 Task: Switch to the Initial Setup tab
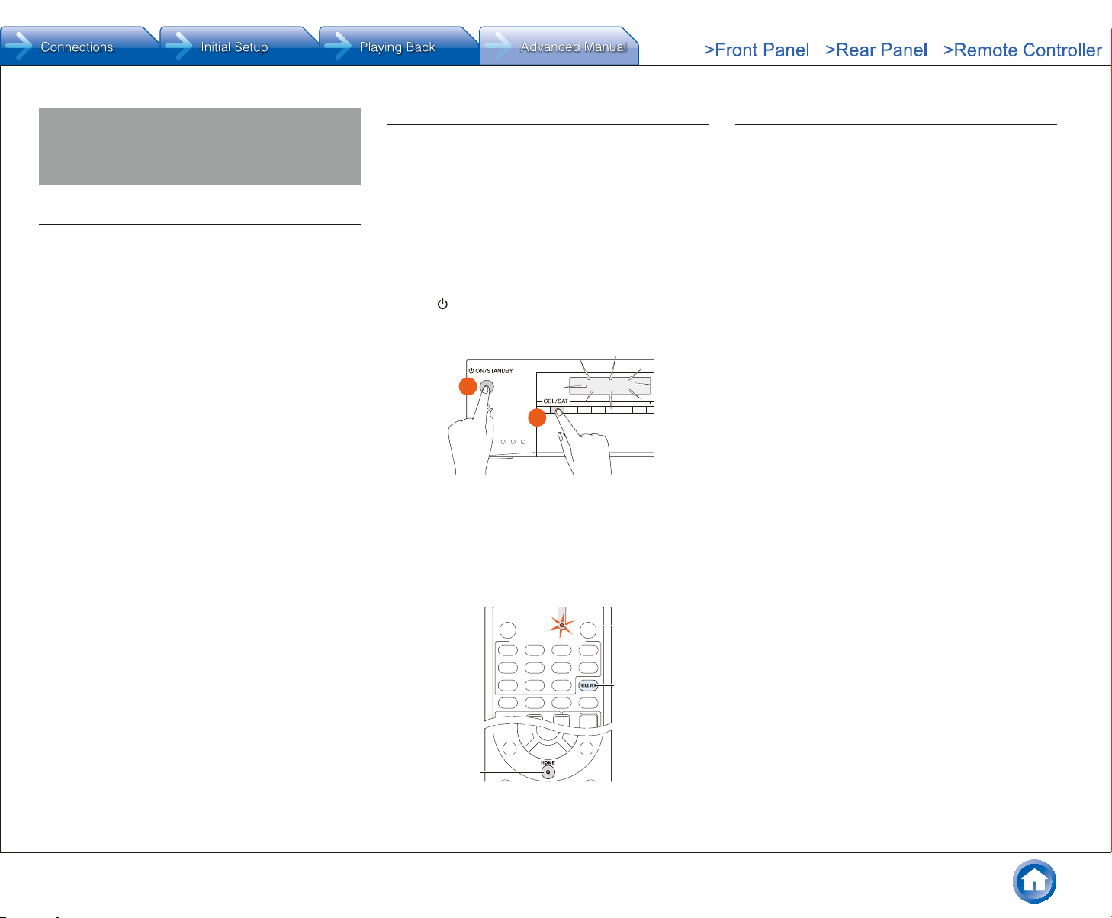[239, 47]
